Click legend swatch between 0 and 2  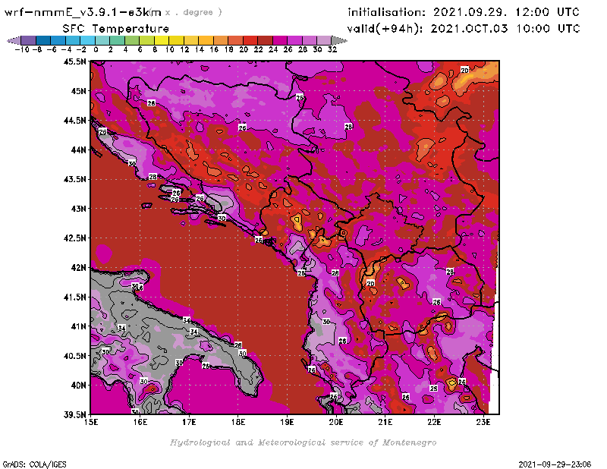coord(102,40)
